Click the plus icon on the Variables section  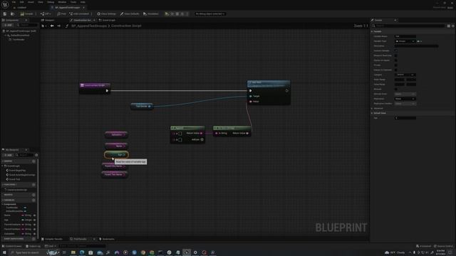click(33, 200)
